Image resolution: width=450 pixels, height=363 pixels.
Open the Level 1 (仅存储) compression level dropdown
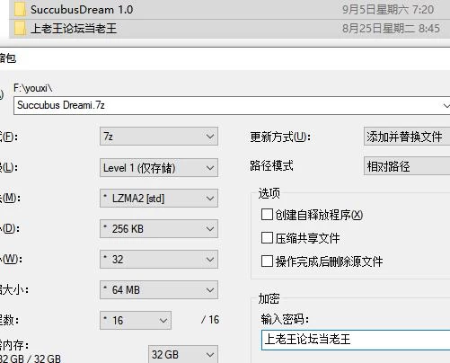click(159, 168)
